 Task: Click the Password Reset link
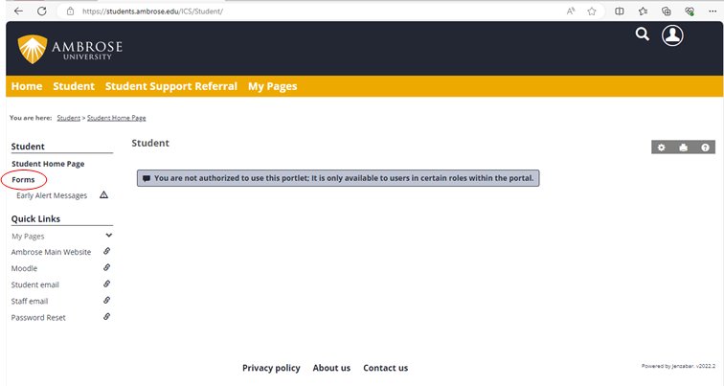(x=38, y=317)
